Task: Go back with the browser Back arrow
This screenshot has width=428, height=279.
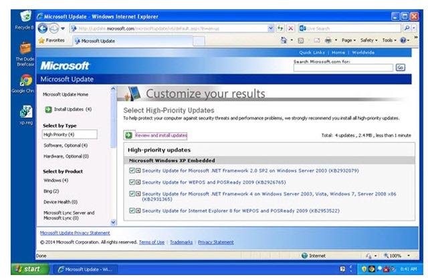Action: tap(43, 28)
